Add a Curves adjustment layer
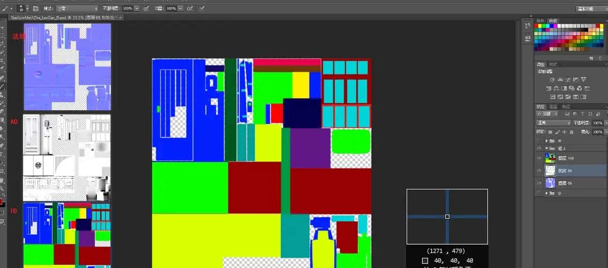Image resolution: width=608 pixels, height=268 pixels. pos(568,79)
